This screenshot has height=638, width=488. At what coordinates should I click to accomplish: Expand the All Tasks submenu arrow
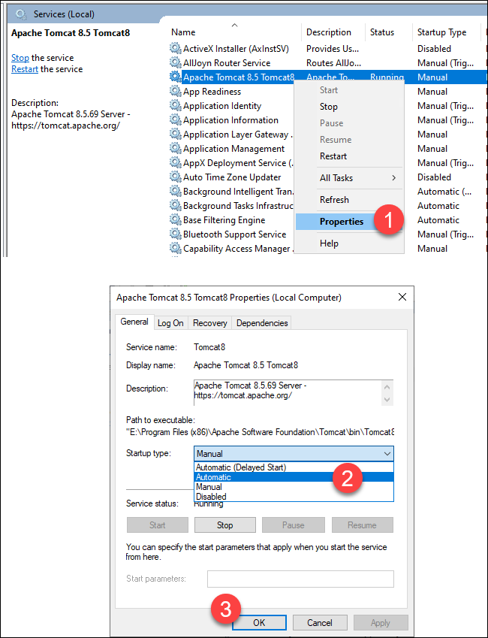coord(393,178)
